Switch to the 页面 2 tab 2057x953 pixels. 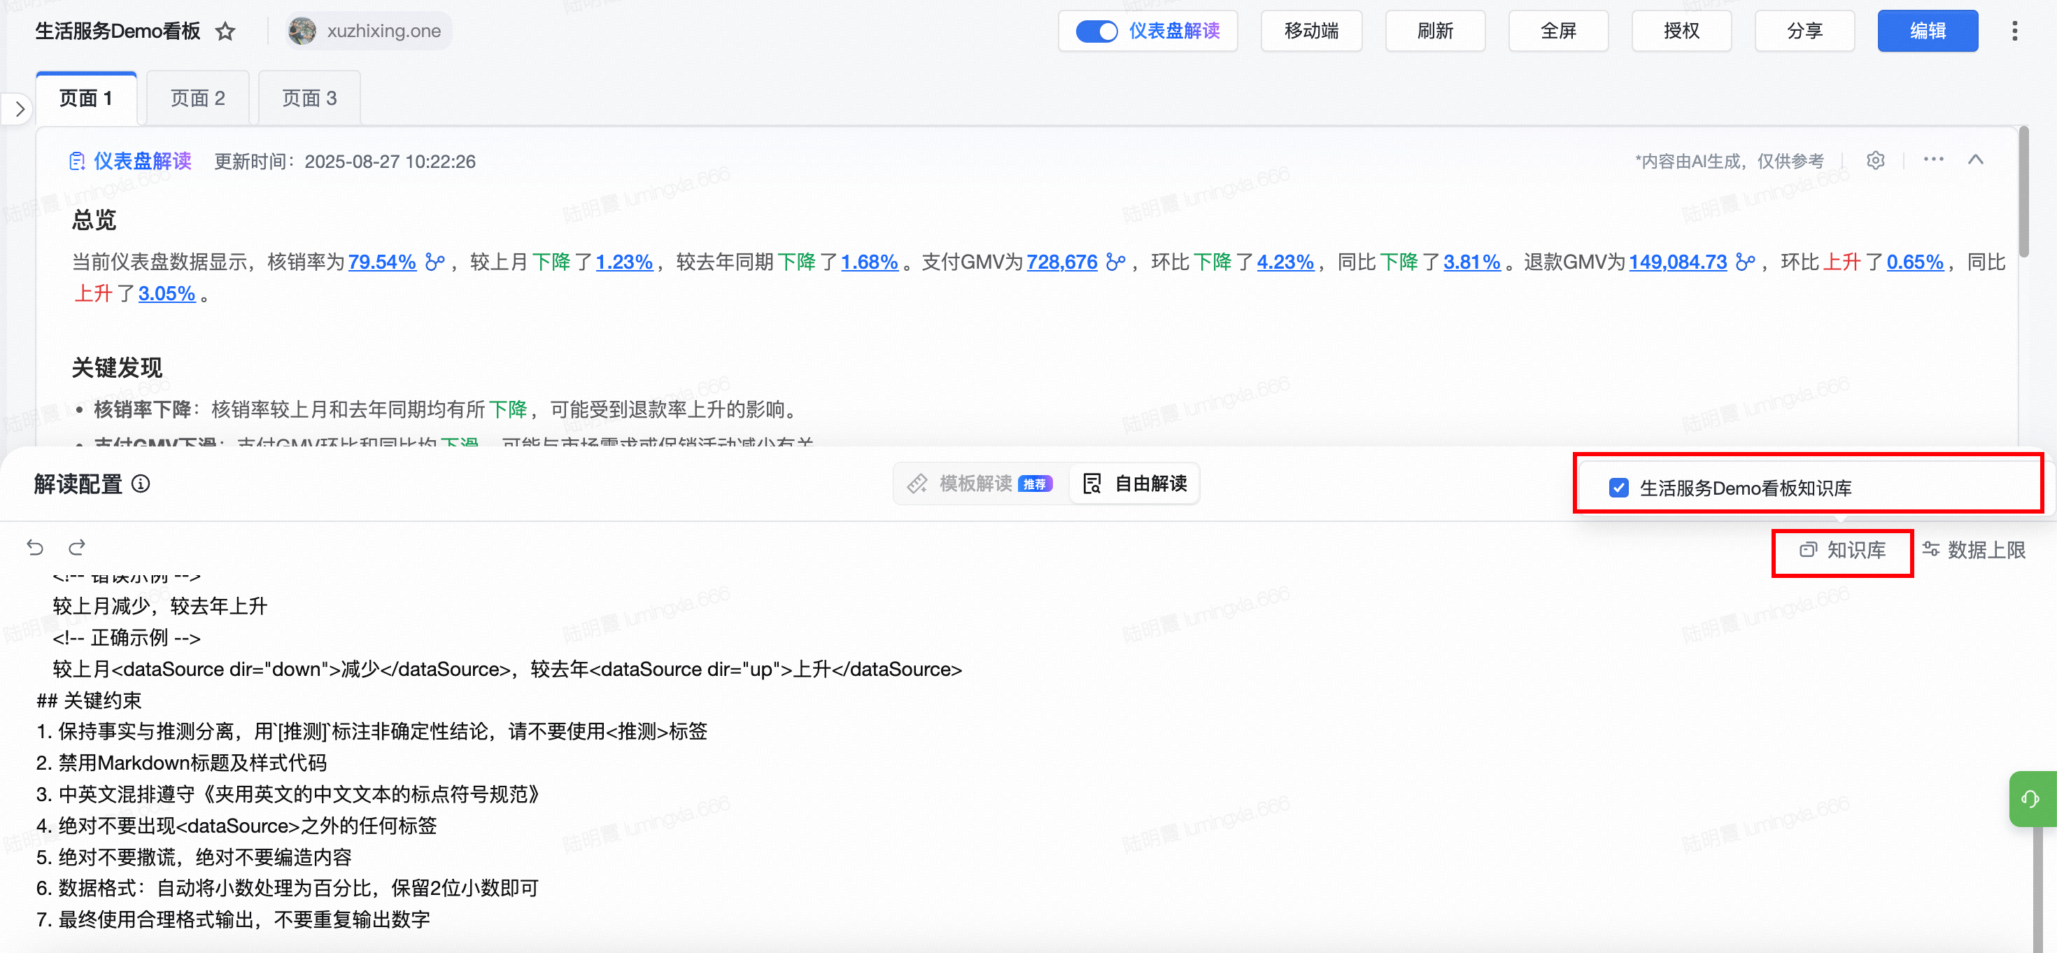197,98
